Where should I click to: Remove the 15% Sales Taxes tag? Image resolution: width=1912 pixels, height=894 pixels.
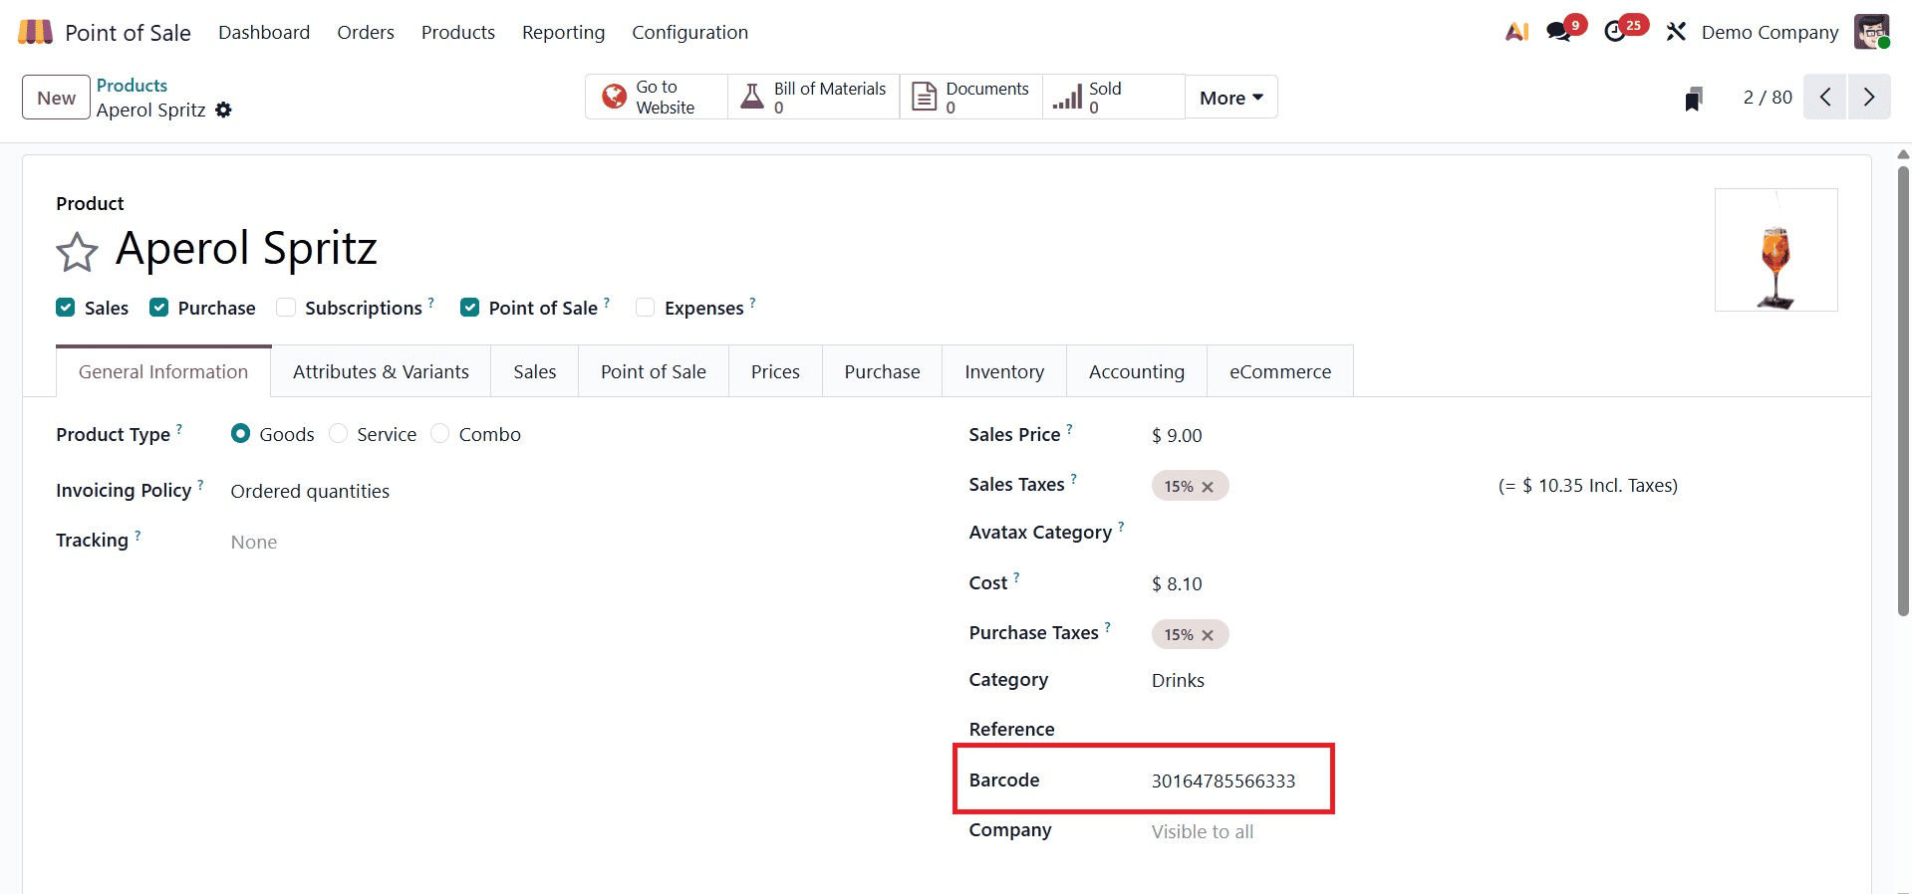click(x=1208, y=487)
